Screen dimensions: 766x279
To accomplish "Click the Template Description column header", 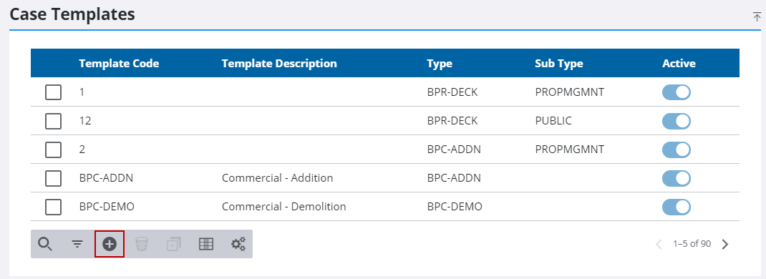I will pyautogui.click(x=279, y=64).
